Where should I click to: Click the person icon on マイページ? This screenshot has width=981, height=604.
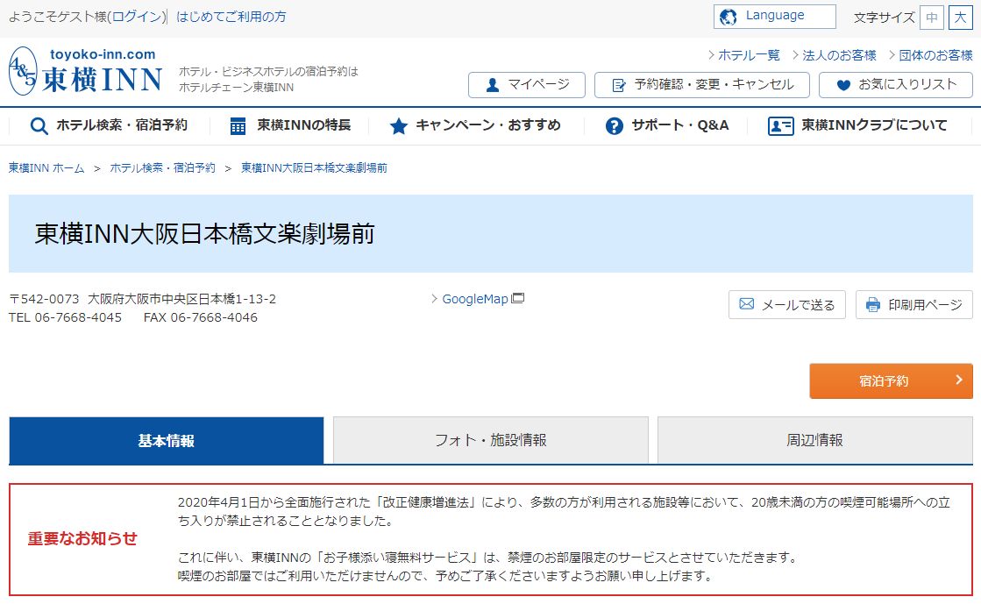[493, 85]
